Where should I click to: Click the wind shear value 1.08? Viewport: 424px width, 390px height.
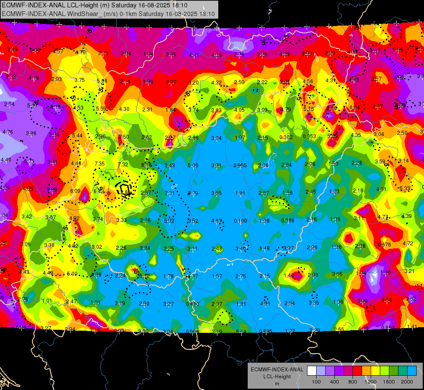264,221
